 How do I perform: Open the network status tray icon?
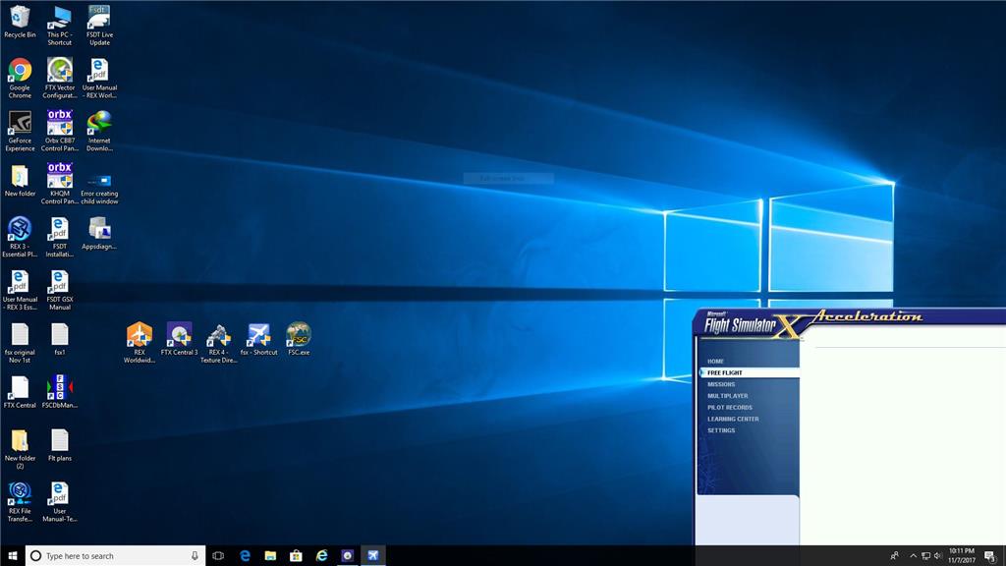925,556
